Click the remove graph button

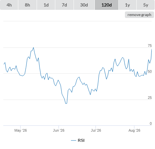pyautogui.click(x=139, y=15)
